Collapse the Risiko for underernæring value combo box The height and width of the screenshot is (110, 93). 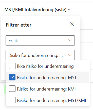pyautogui.click(x=40, y=55)
